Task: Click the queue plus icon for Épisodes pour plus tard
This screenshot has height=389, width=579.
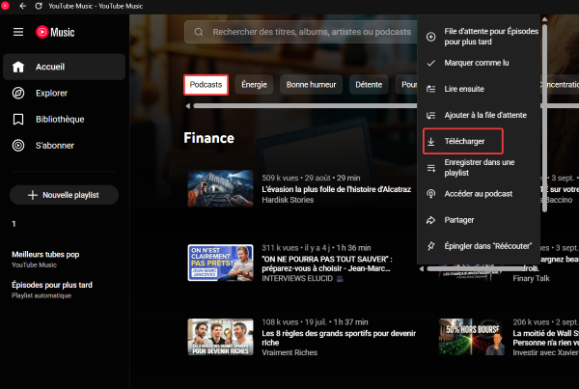Action: (431, 37)
